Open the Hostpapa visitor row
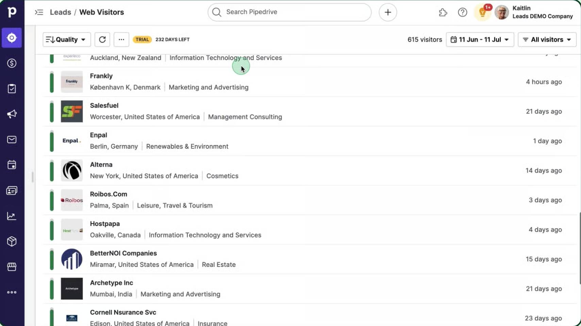Screen dimensions: 581x326 [310, 230]
